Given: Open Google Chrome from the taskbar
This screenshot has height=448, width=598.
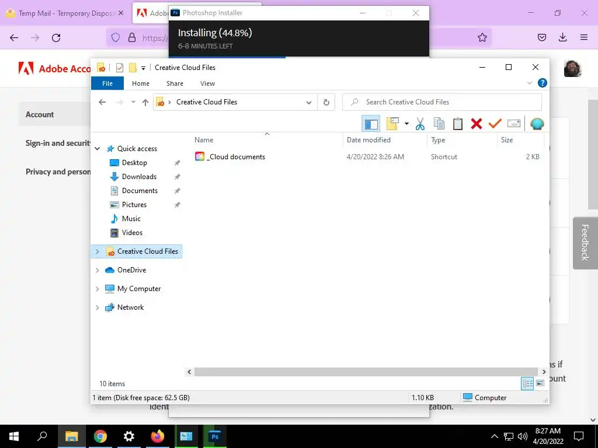Looking at the screenshot, I should tap(100, 436).
